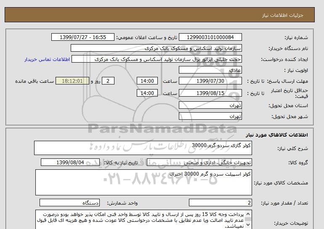Click the response deadline time 14:00
This screenshot has height=229, width=324.
[147, 81]
